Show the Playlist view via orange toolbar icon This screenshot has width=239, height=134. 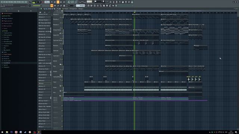(52, 6)
